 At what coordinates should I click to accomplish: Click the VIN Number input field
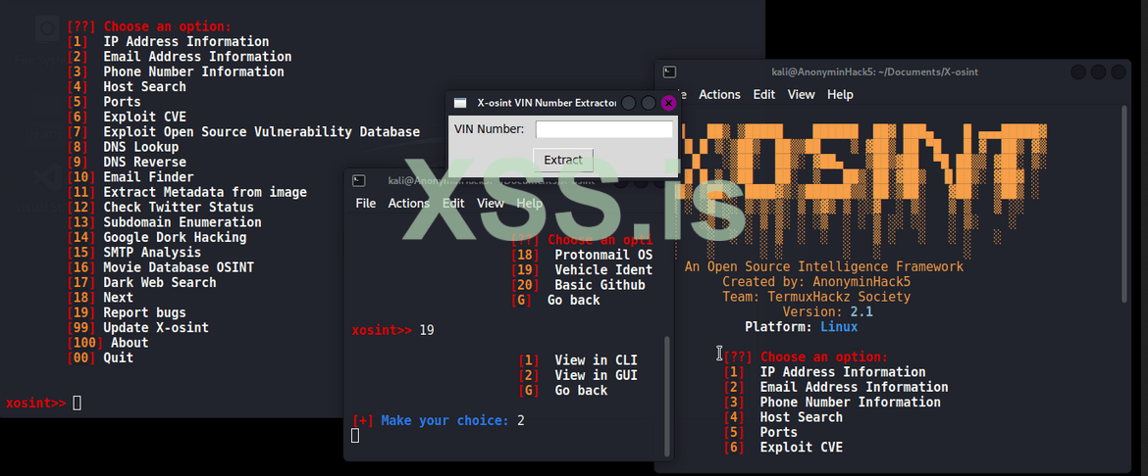click(604, 129)
